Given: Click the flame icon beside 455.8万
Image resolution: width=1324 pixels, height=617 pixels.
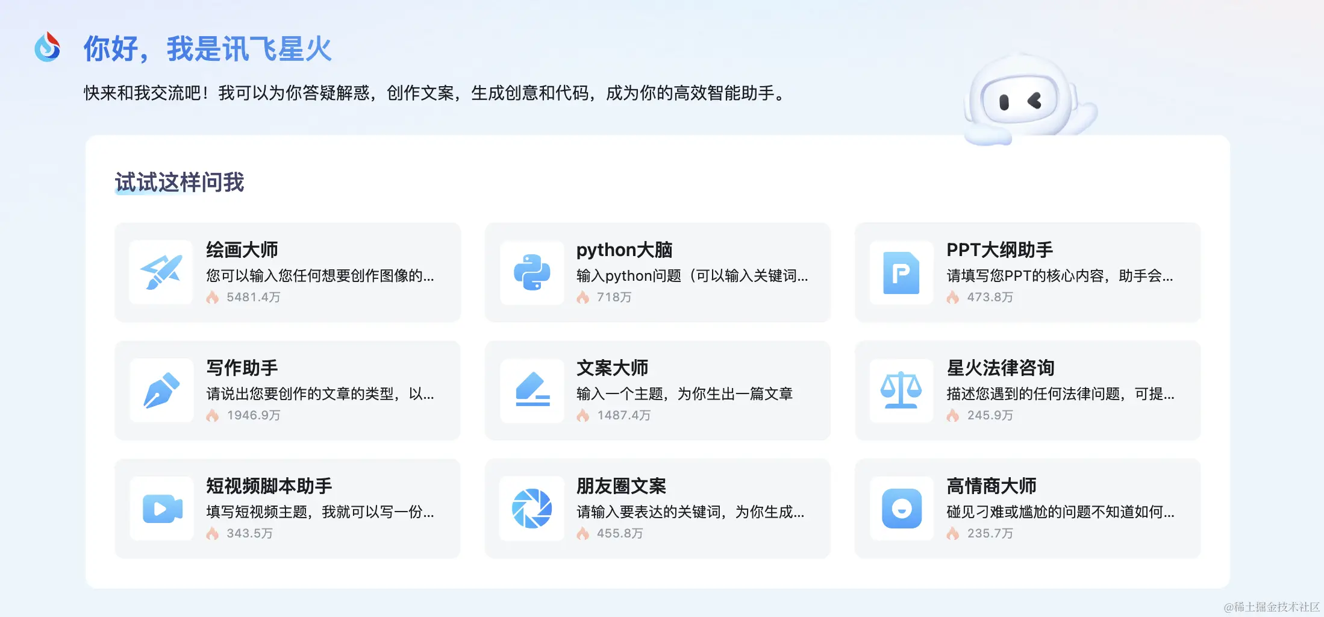Looking at the screenshot, I should pyautogui.click(x=582, y=533).
